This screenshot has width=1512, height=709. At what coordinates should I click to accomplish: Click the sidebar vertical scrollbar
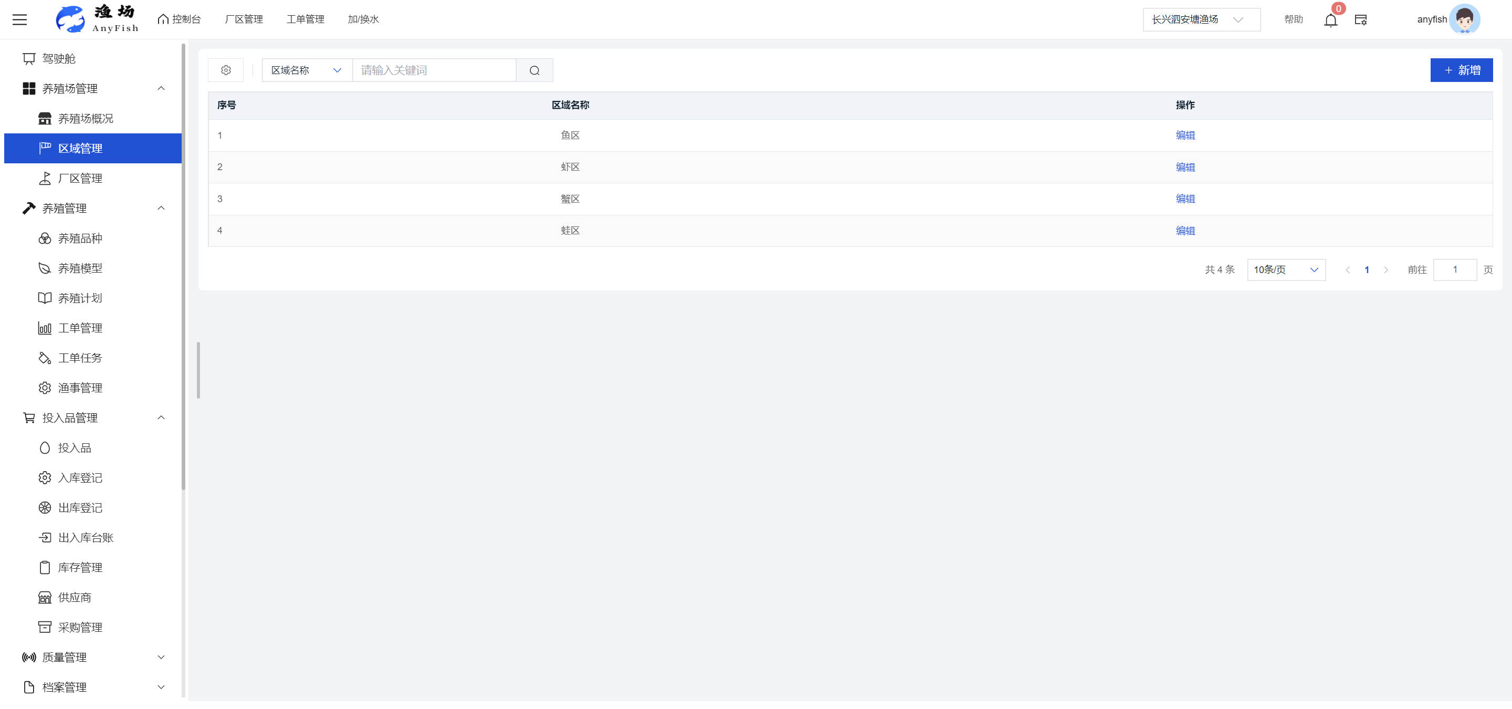[x=183, y=264]
